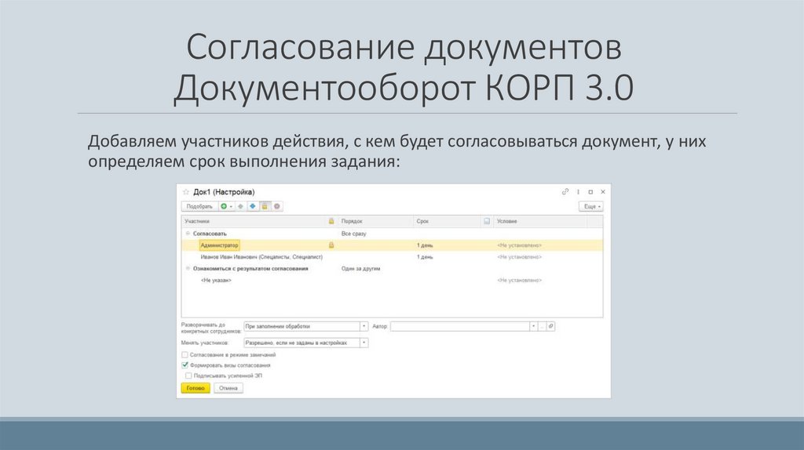This screenshot has width=804, height=450.
Task: Click the lock icon in the Администратор row
Action: 331,245
